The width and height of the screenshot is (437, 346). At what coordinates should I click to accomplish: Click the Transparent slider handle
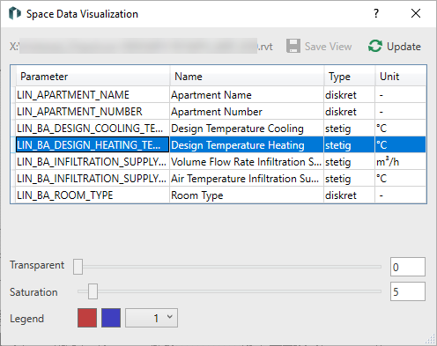coord(78,267)
